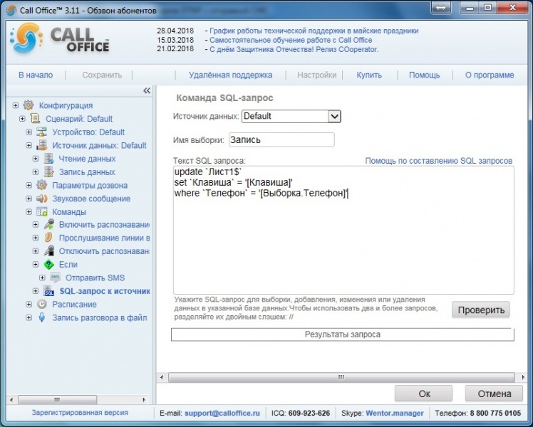Click main panel scrollbar right arrow

tap(523, 377)
